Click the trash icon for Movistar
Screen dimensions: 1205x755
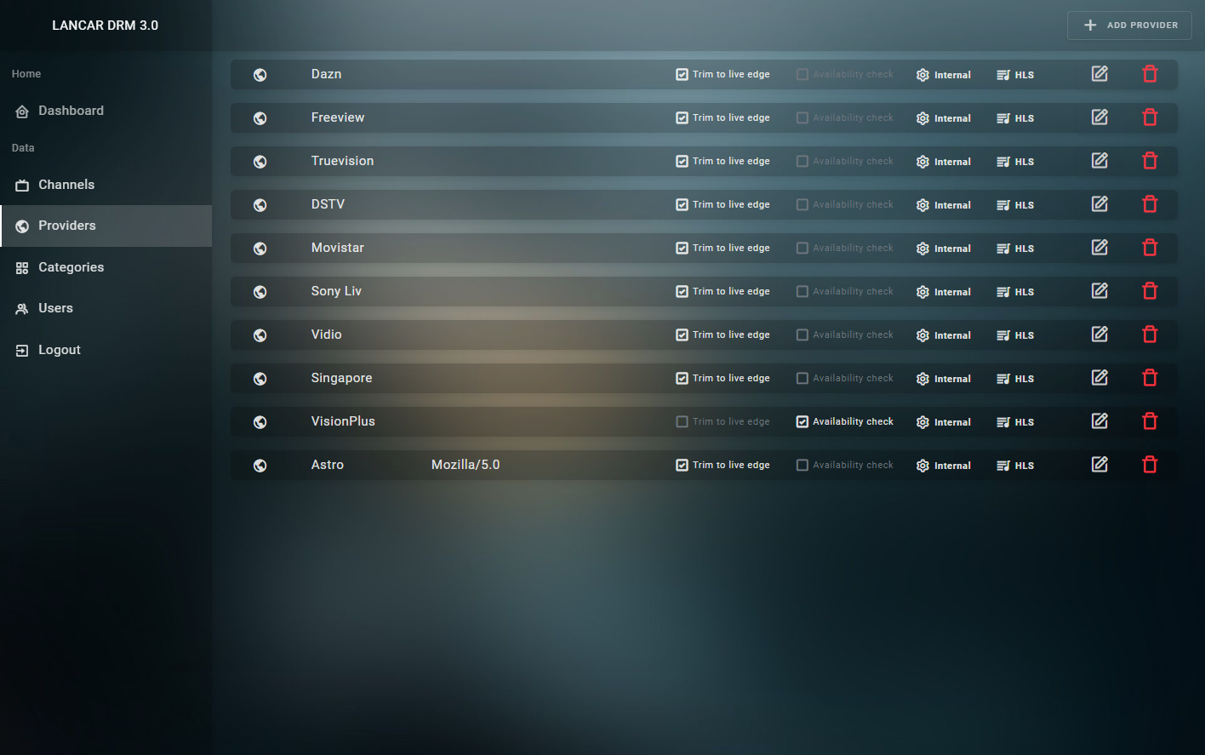point(1150,248)
